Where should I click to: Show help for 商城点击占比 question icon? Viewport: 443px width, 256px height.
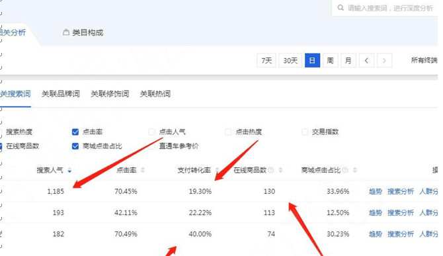[345, 170]
